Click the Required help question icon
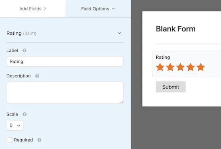The image size is (221, 149). pyautogui.click(x=39, y=140)
